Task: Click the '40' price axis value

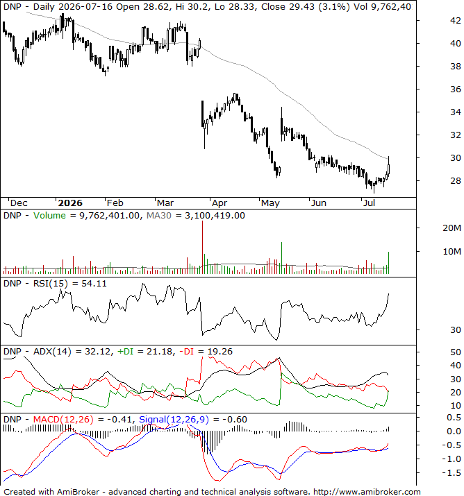Action: [456, 43]
